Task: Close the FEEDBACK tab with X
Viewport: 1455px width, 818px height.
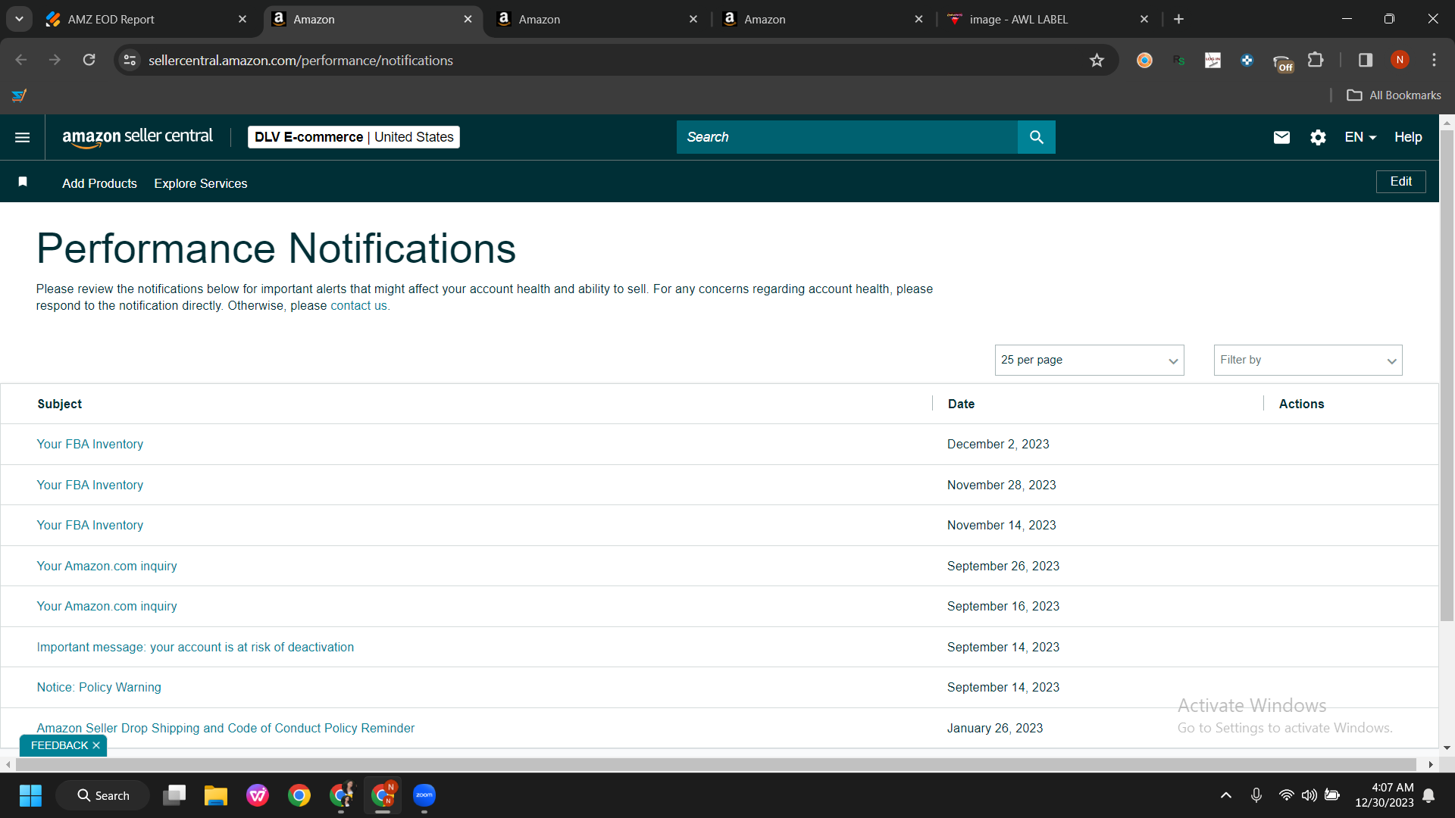Action: click(x=96, y=745)
